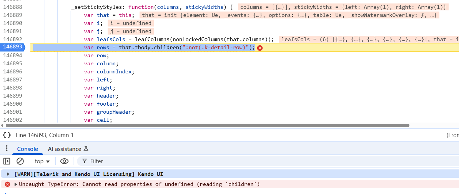Click the red error icon on line 146893
The height and width of the screenshot is (194, 459).
260,48
